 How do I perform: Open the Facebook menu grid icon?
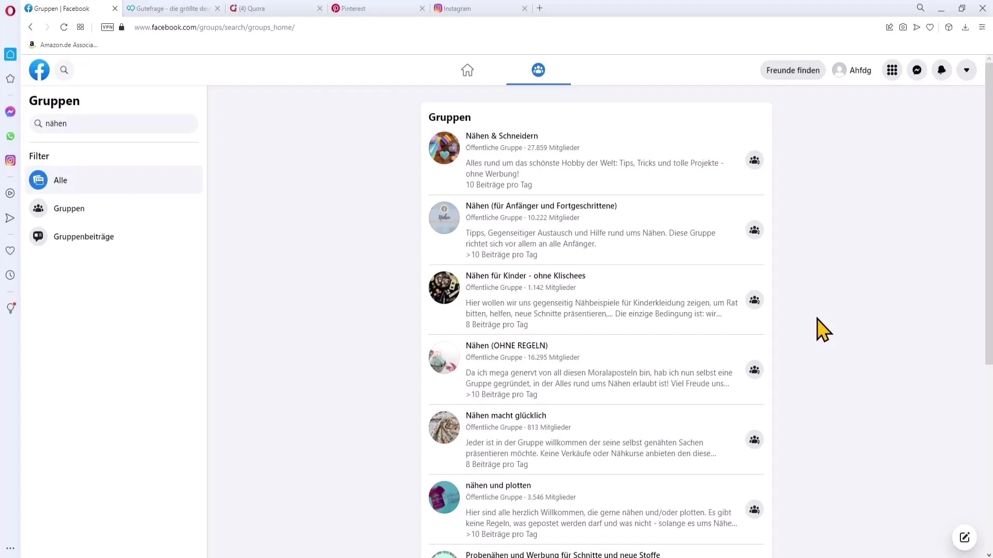[x=892, y=70]
